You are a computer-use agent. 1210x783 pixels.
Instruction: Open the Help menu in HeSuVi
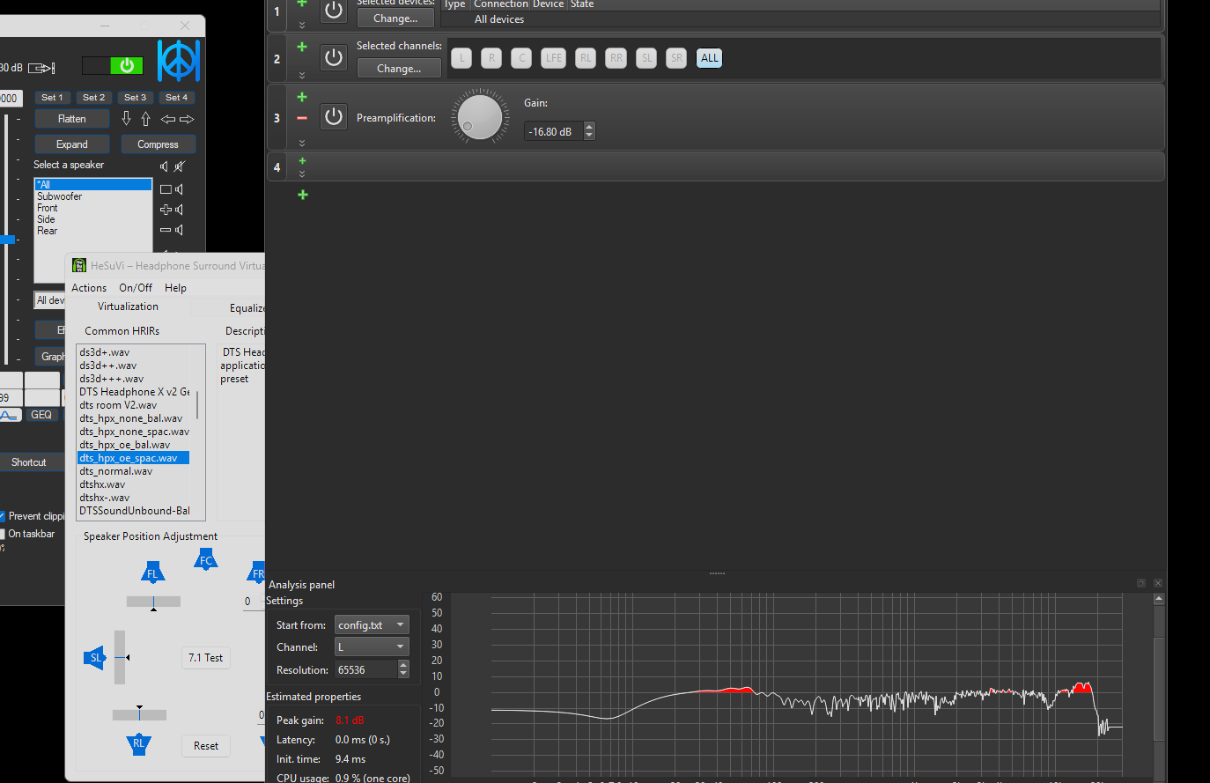[x=175, y=288]
